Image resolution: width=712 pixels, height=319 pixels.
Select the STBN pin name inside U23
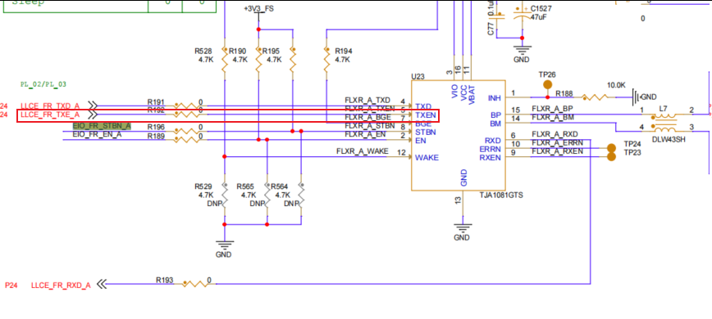point(426,133)
